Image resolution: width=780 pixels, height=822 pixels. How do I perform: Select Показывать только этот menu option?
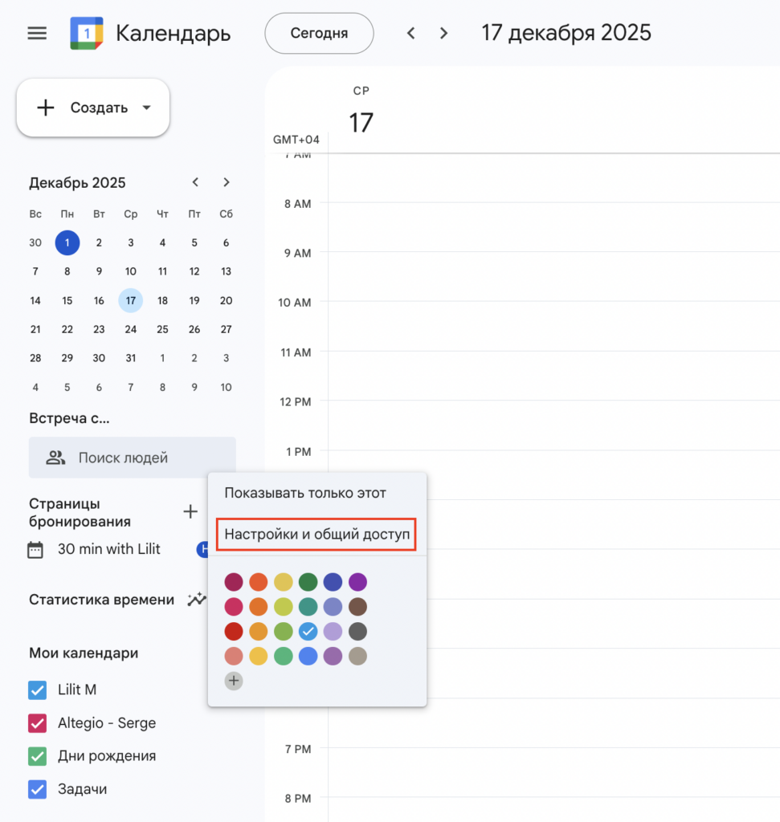pos(305,493)
